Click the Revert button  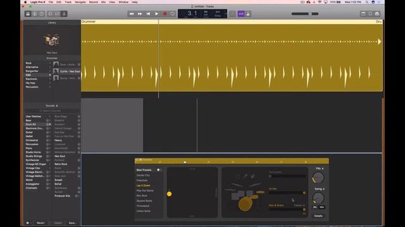40,223
